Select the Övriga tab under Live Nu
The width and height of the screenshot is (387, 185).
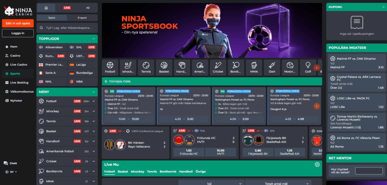(x=200, y=171)
